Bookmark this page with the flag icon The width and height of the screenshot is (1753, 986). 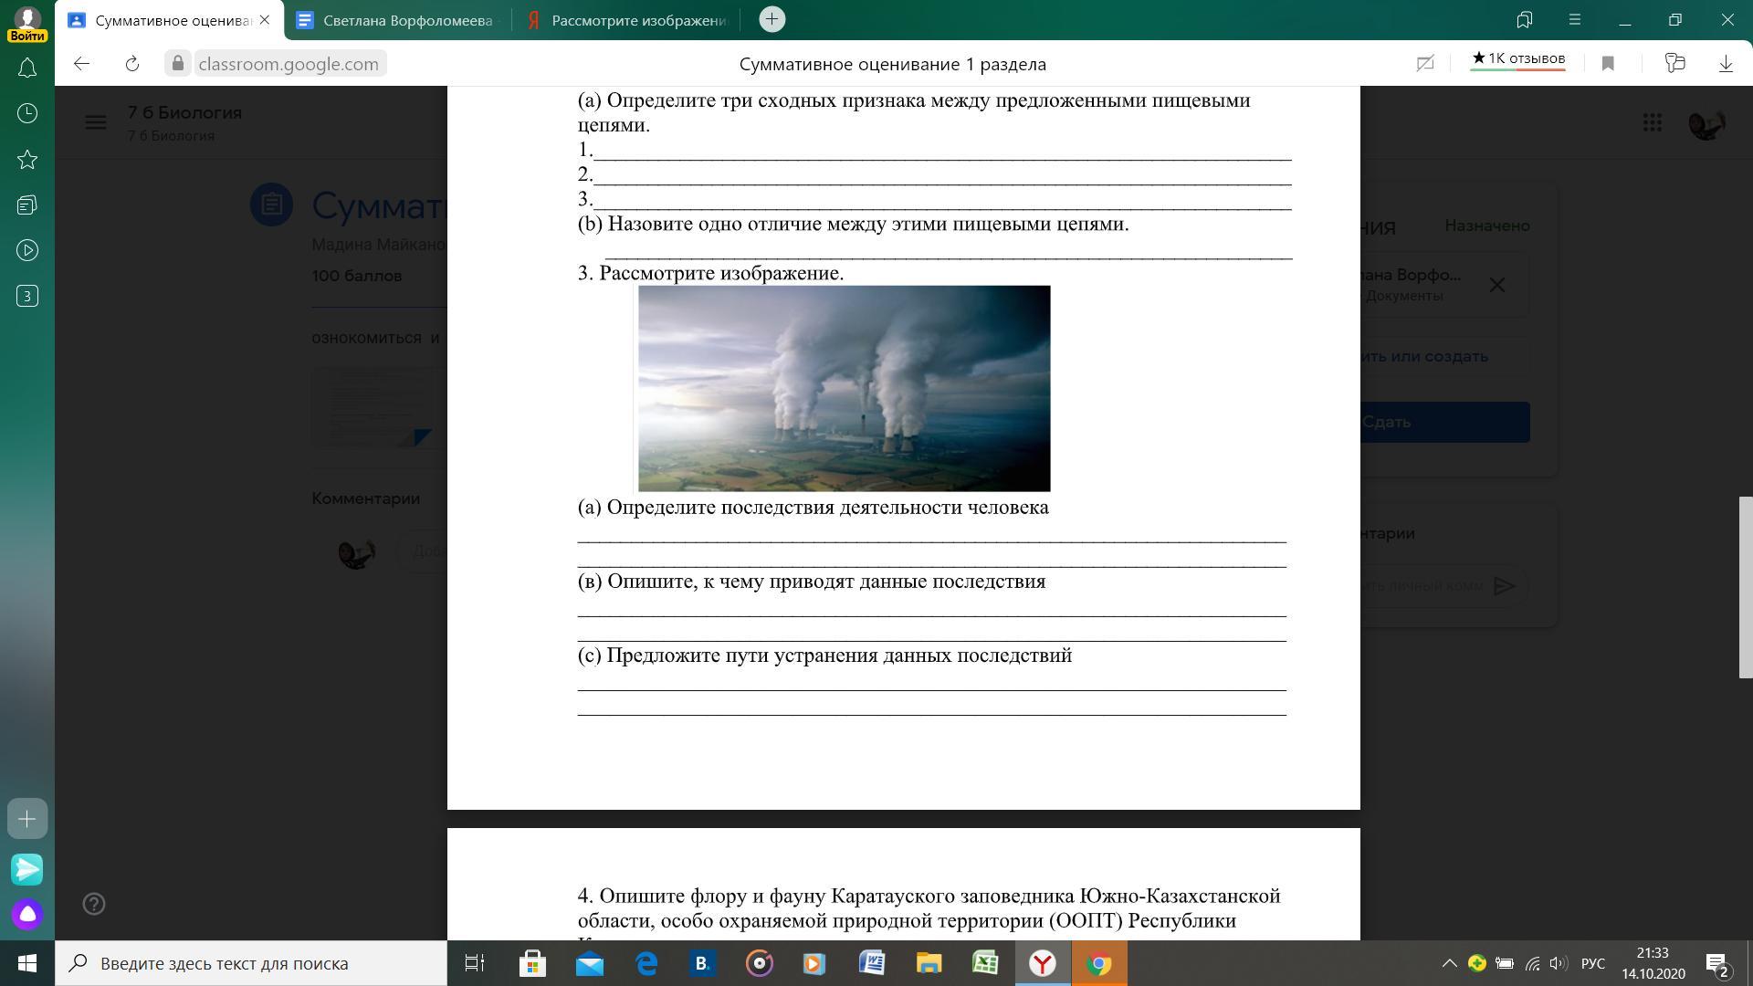(1608, 63)
